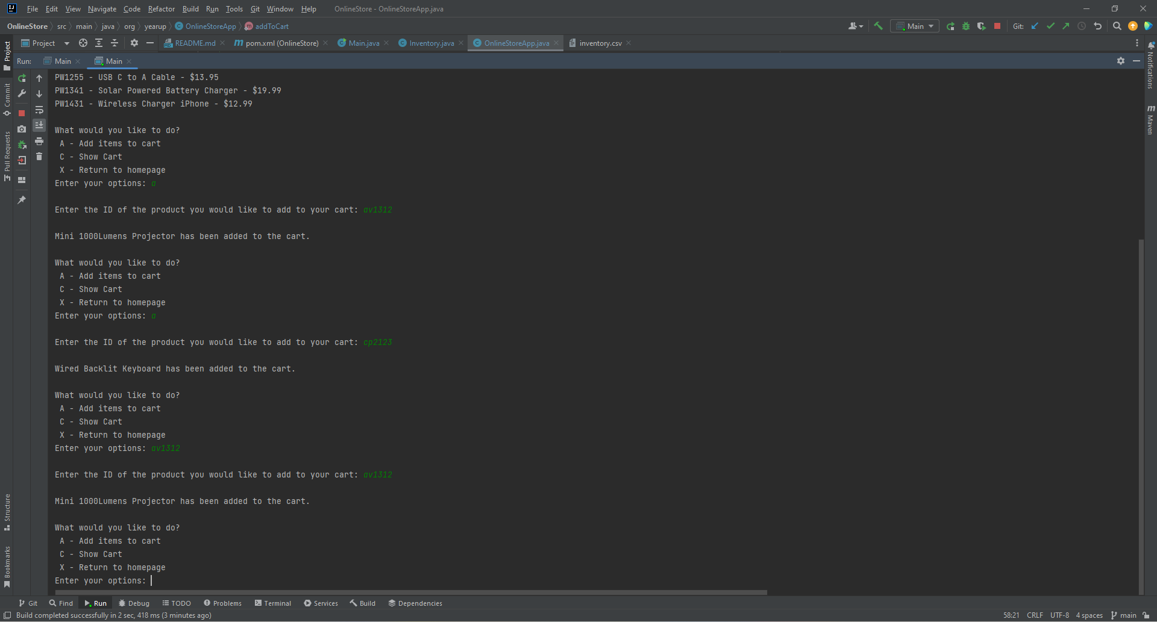Build project with the hammer icon

[878, 26]
